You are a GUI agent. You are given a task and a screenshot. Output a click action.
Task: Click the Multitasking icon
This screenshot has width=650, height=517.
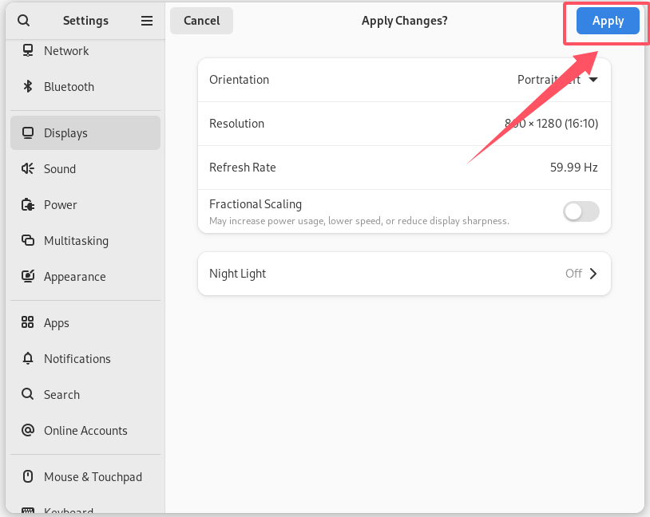click(28, 240)
